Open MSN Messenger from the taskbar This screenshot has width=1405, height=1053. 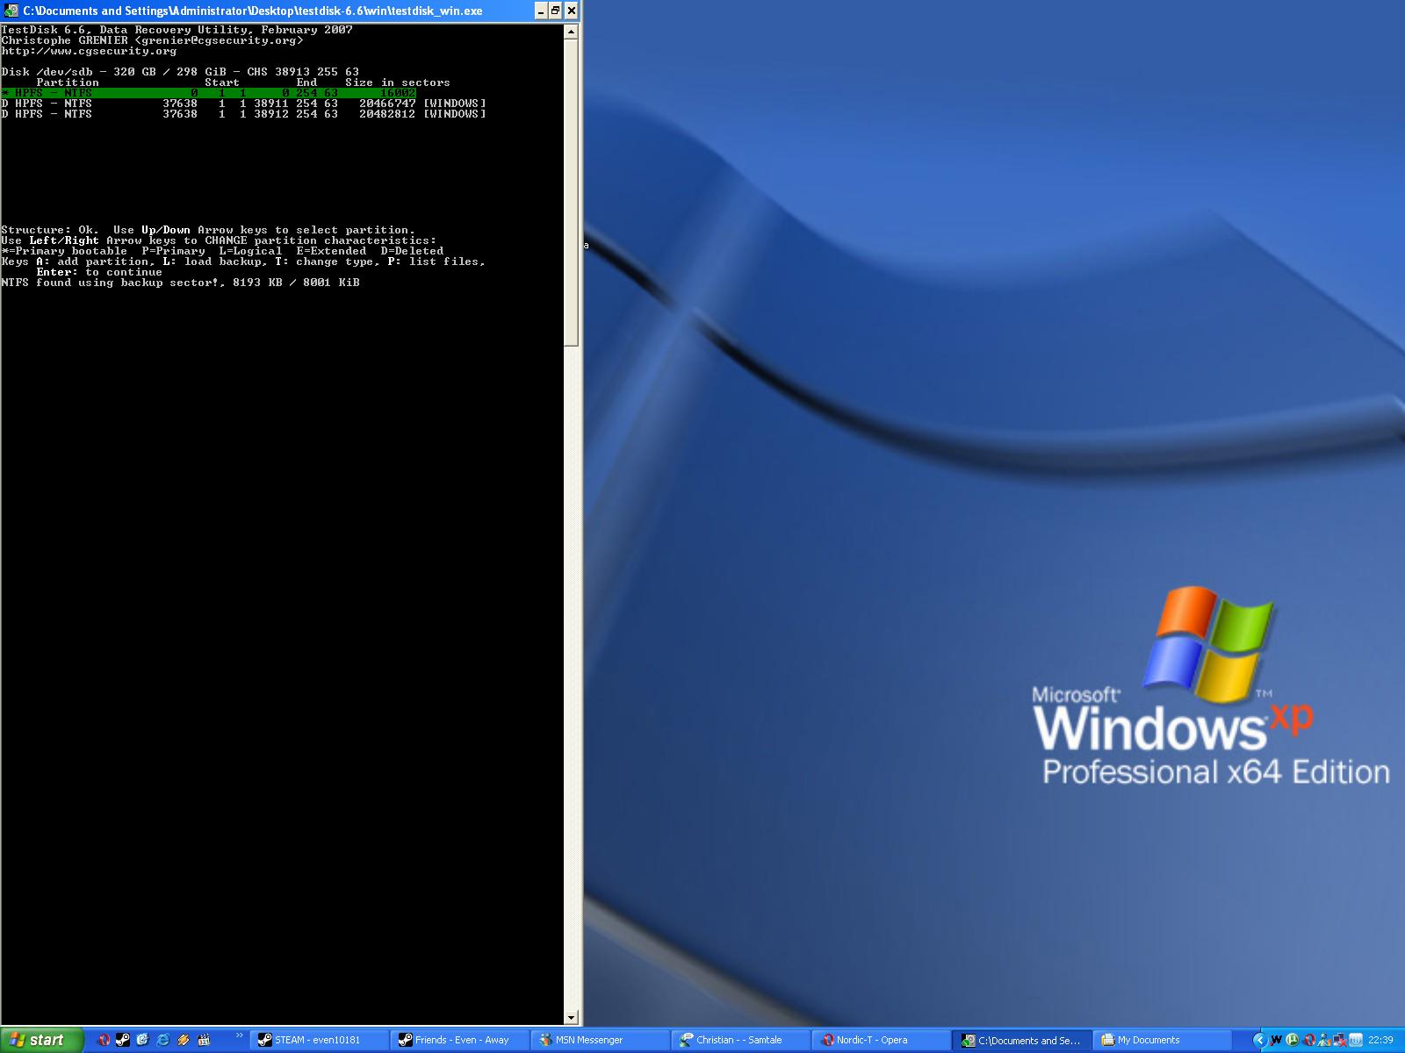click(x=602, y=1040)
